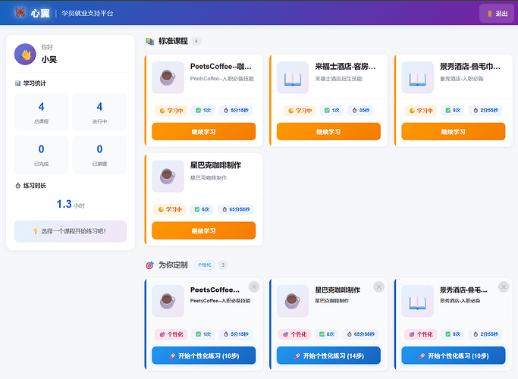Open the 星巴克咖啡制作 standard course coffee thumbnail

(168, 176)
